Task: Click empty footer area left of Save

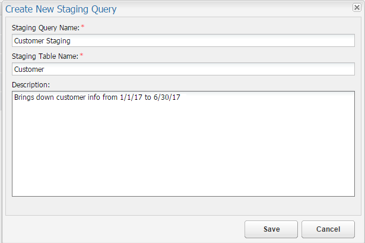Action: [119, 229]
